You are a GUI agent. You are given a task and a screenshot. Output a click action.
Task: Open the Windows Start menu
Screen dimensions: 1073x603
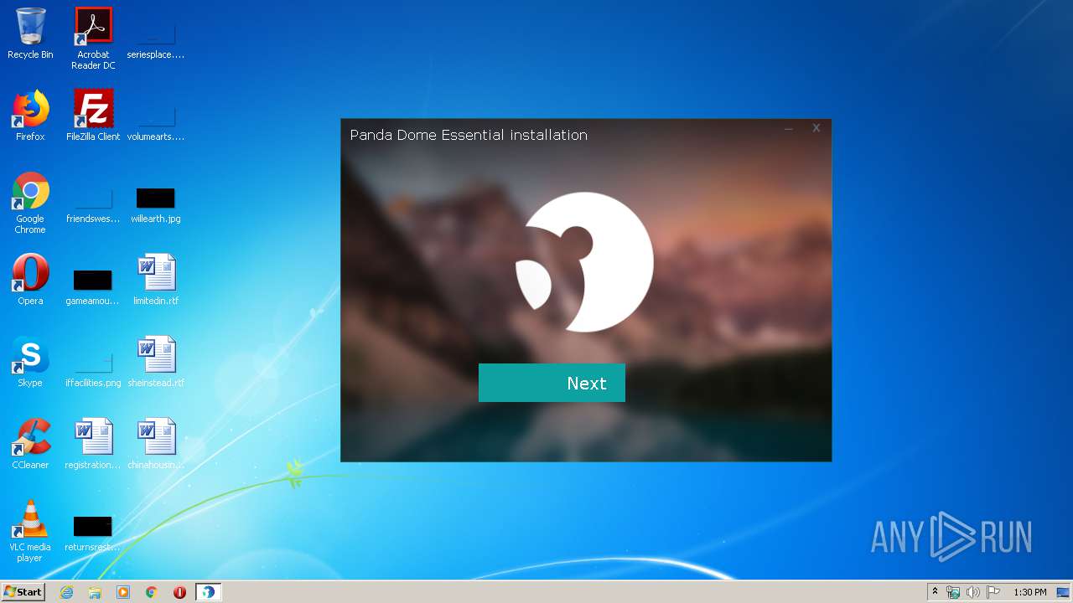pyautogui.click(x=23, y=591)
